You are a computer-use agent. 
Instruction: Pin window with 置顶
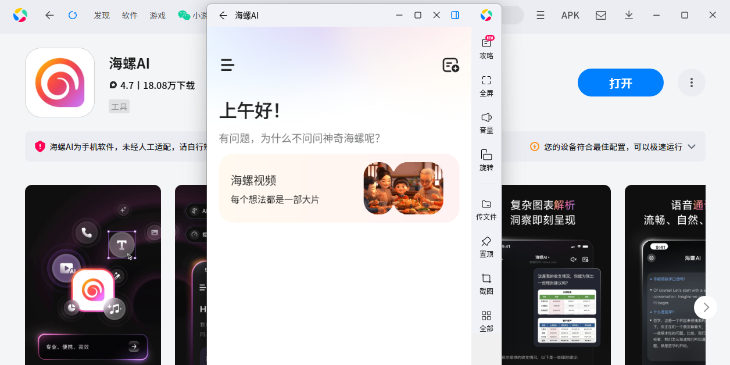click(486, 246)
